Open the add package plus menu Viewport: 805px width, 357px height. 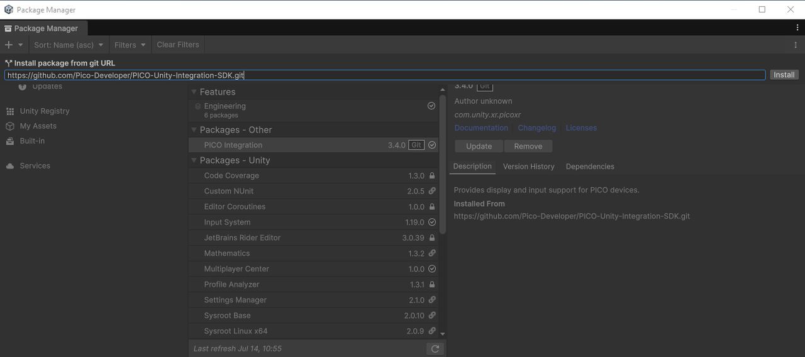click(13, 45)
